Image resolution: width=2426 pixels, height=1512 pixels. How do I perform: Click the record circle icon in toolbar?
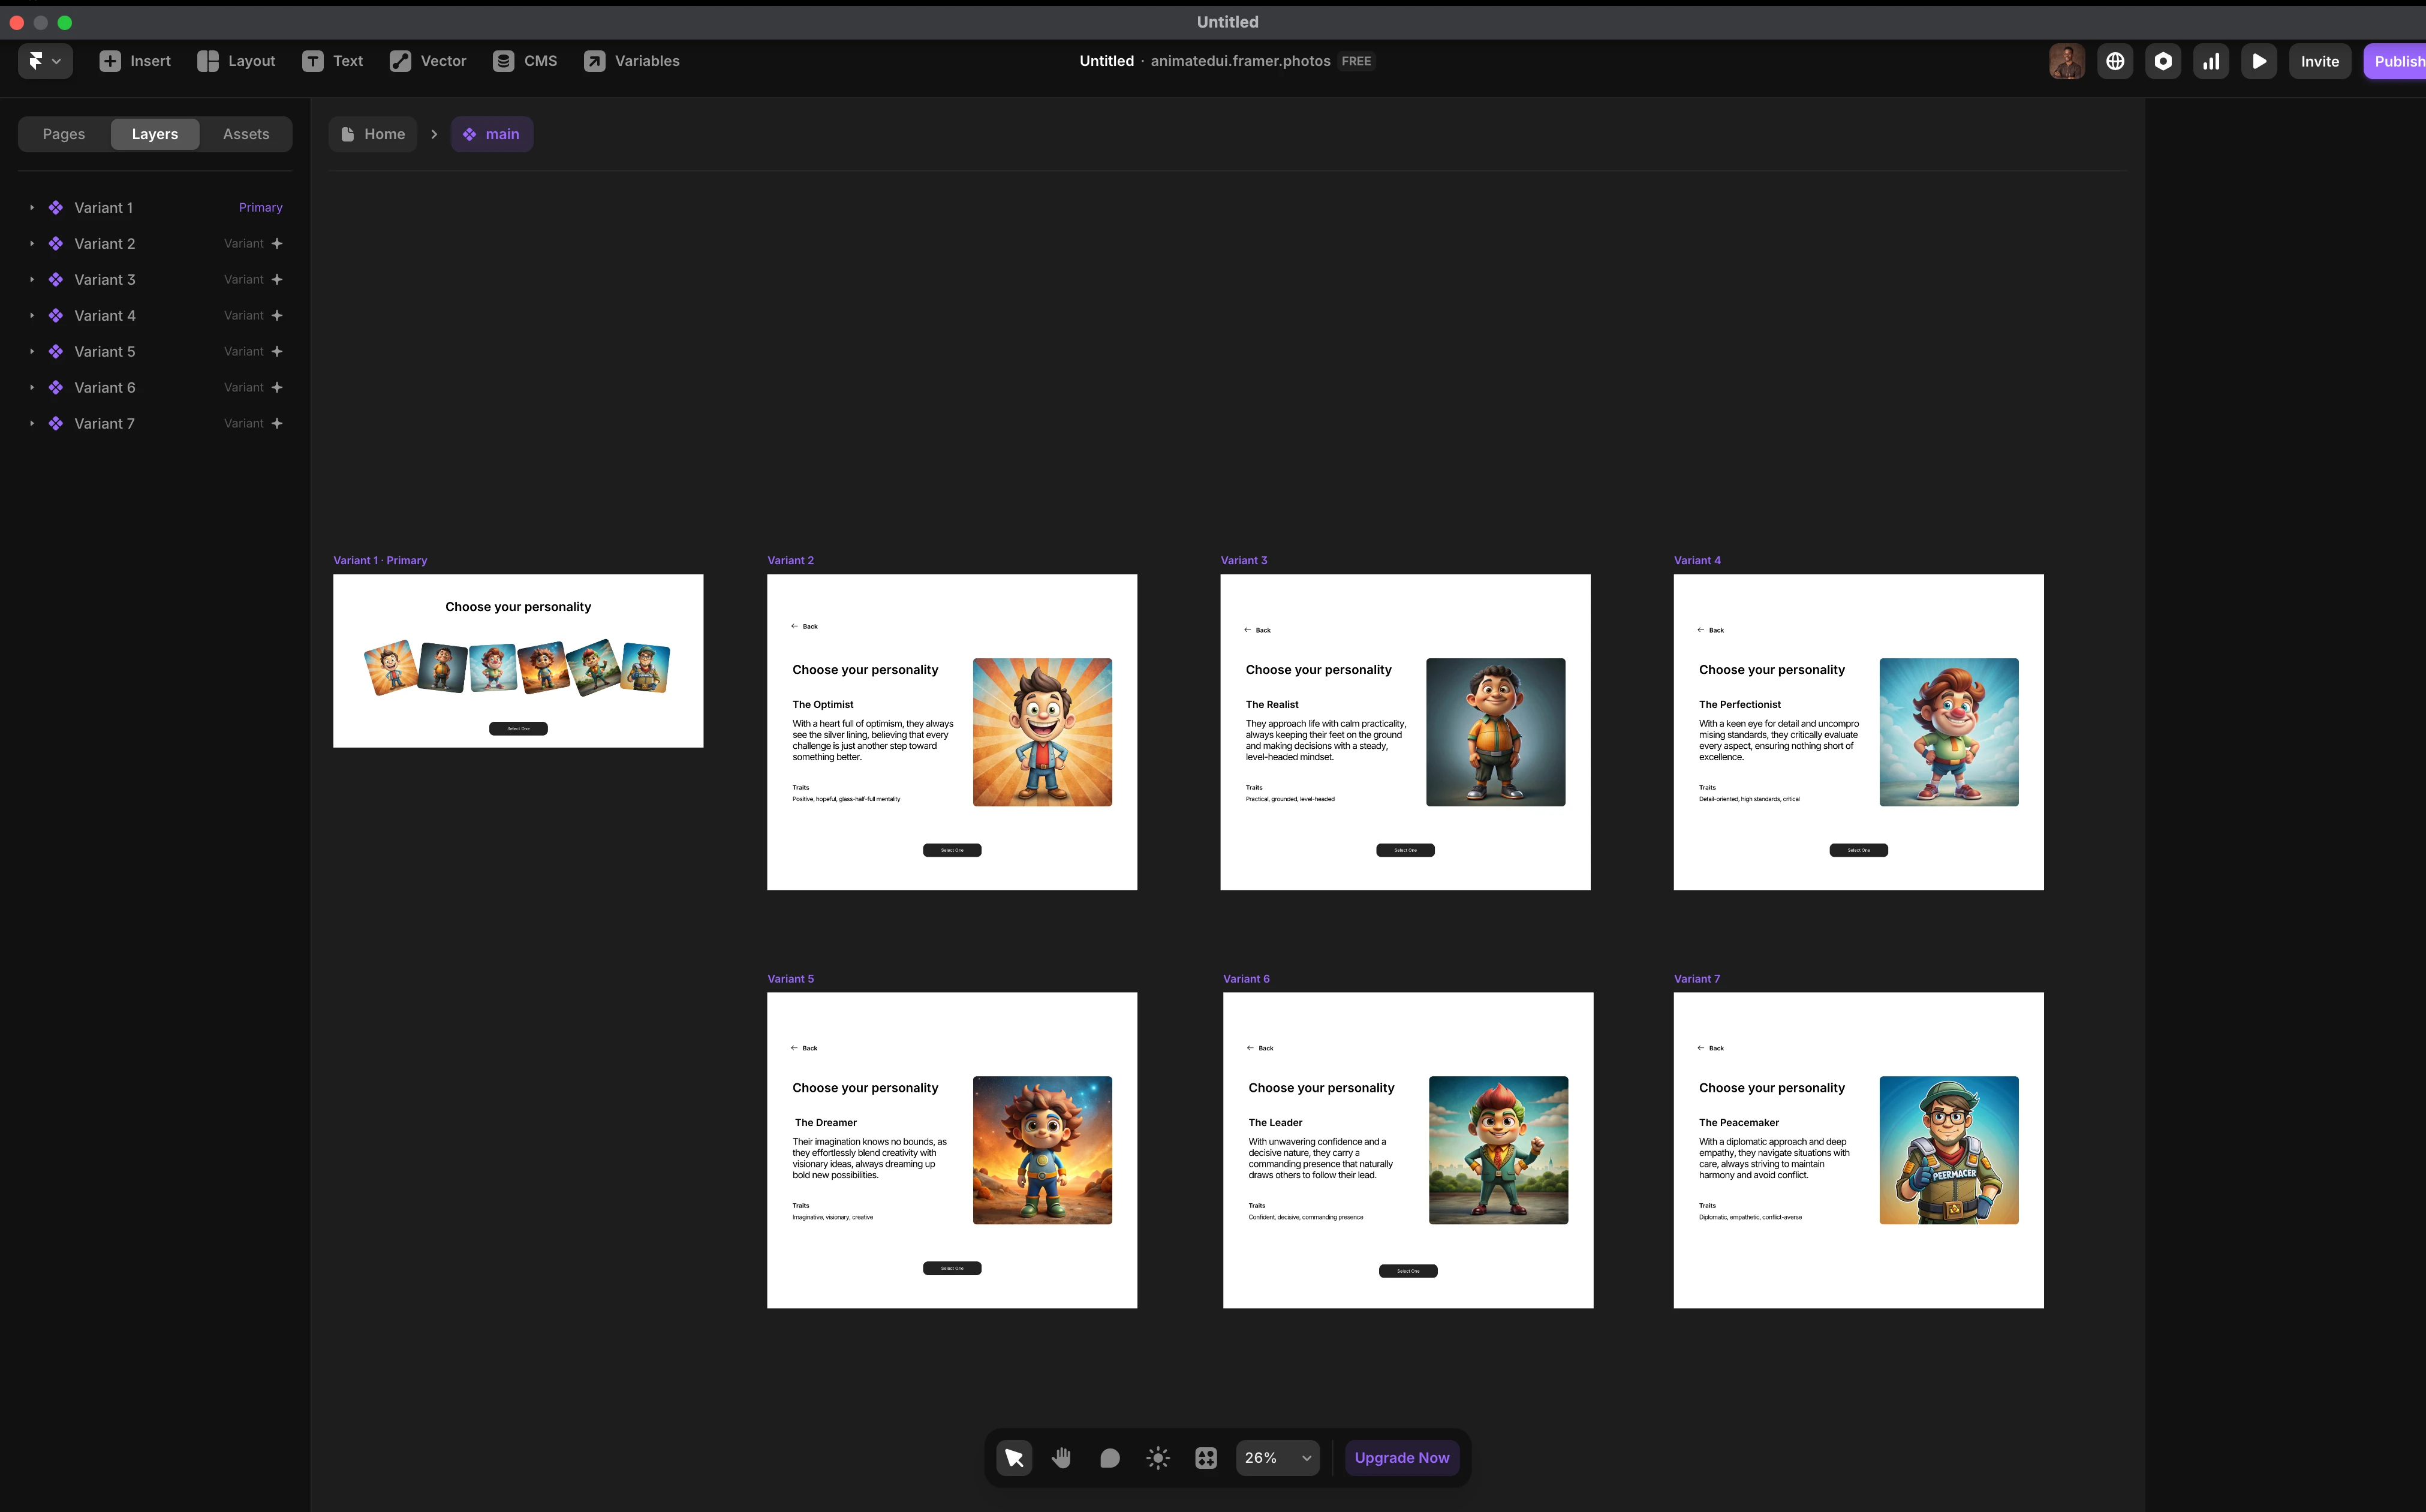2163,61
